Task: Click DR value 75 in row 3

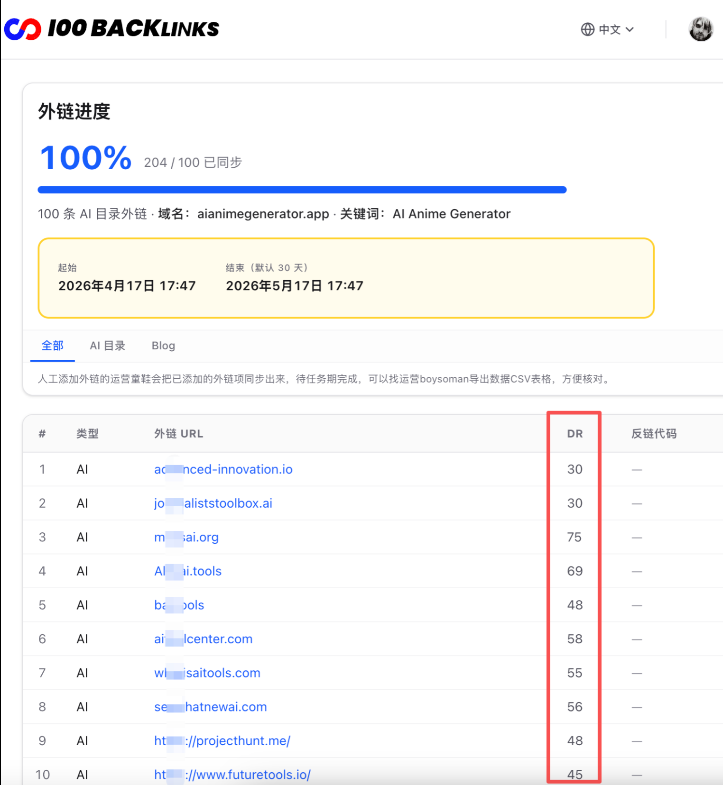Action: pyautogui.click(x=575, y=537)
